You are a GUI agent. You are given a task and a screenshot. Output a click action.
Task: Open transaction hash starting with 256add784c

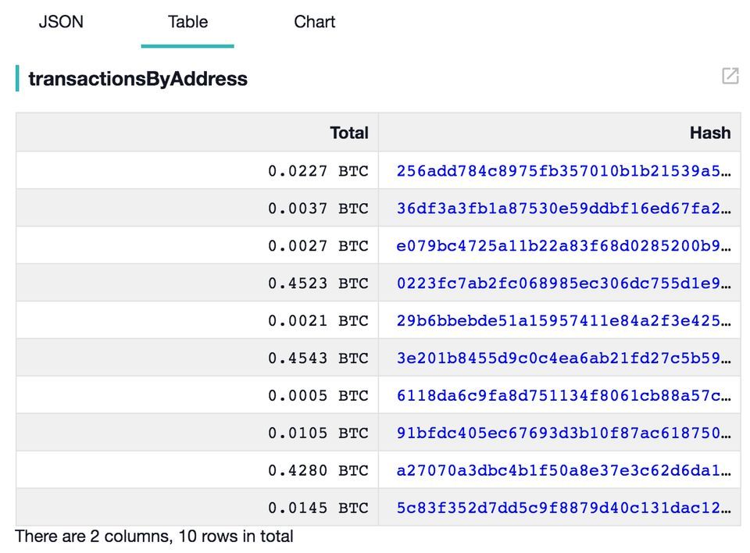click(x=562, y=171)
